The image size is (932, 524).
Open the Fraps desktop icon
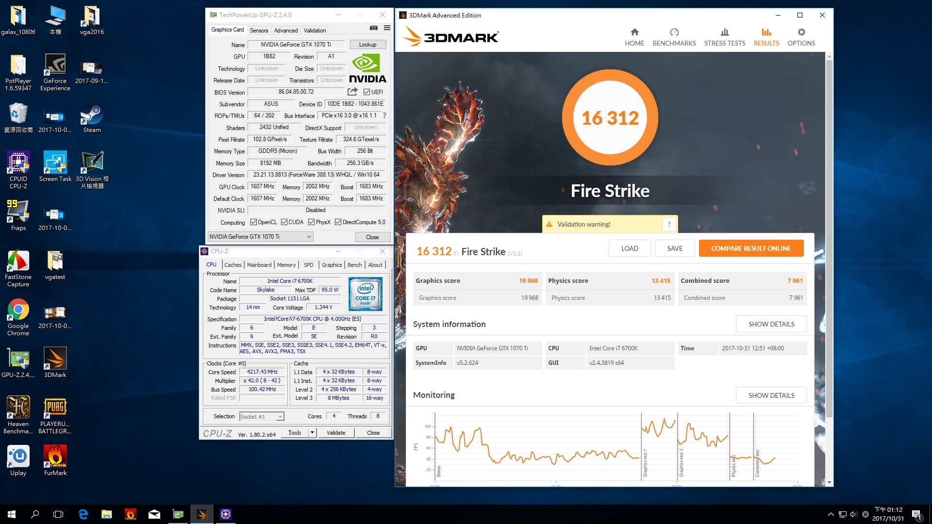18,215
